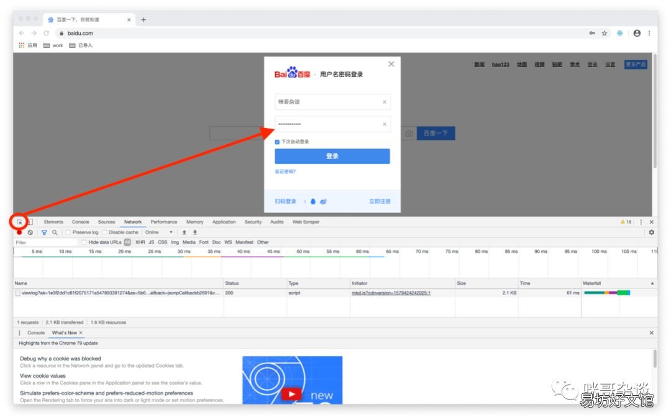The width and height of the screenshot is (671, 420).
Task: Click the camera image search icon
Action: tap(409, 133)
